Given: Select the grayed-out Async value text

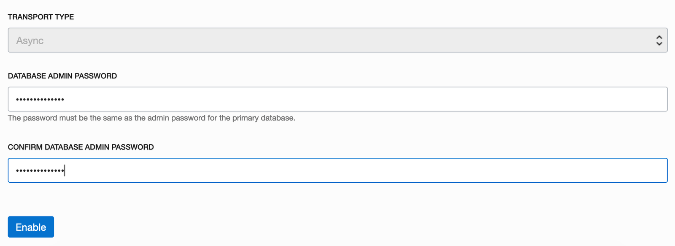Looking at the screenshot, I should [30, 41].
